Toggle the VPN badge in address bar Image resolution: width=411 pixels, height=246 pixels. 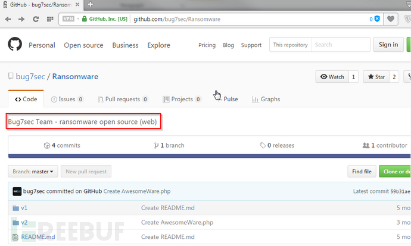[68, 19]
